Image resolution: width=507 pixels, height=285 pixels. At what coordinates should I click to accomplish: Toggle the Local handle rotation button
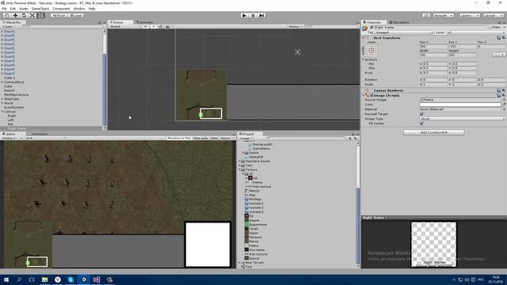pos(76,16)
